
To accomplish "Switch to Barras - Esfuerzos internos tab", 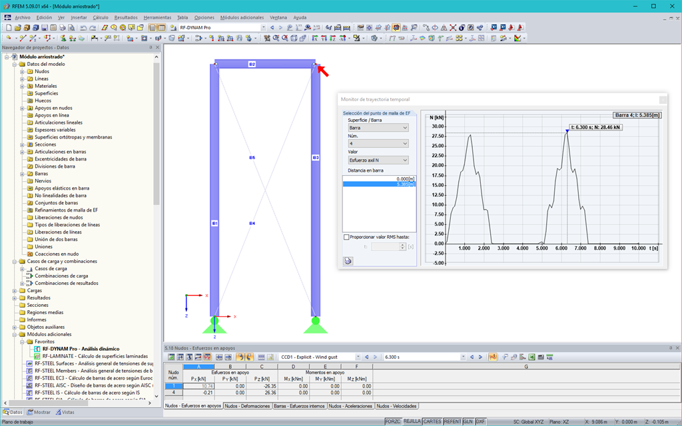I will click(299, 406).
